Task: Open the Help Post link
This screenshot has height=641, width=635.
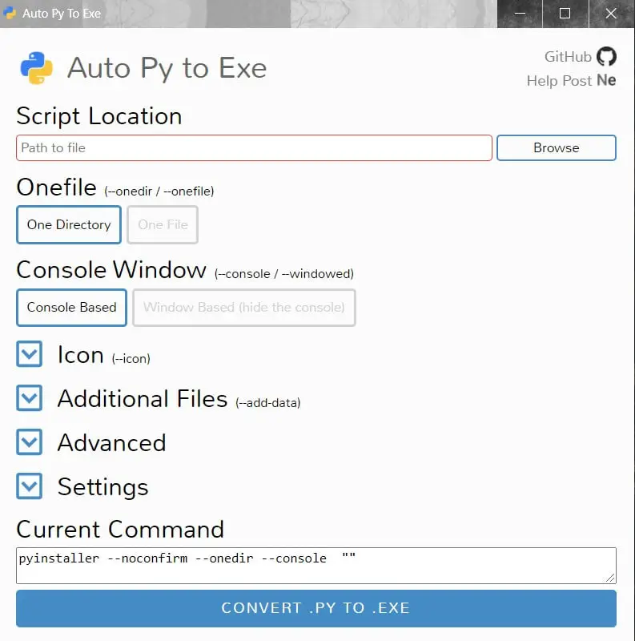Action: tap(559, 81)
